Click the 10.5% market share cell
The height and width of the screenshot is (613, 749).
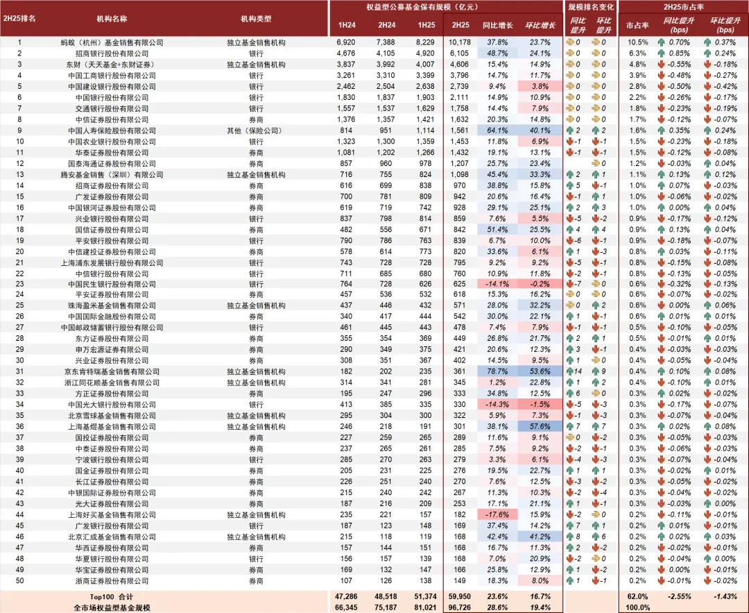click(x=638, y=42)
